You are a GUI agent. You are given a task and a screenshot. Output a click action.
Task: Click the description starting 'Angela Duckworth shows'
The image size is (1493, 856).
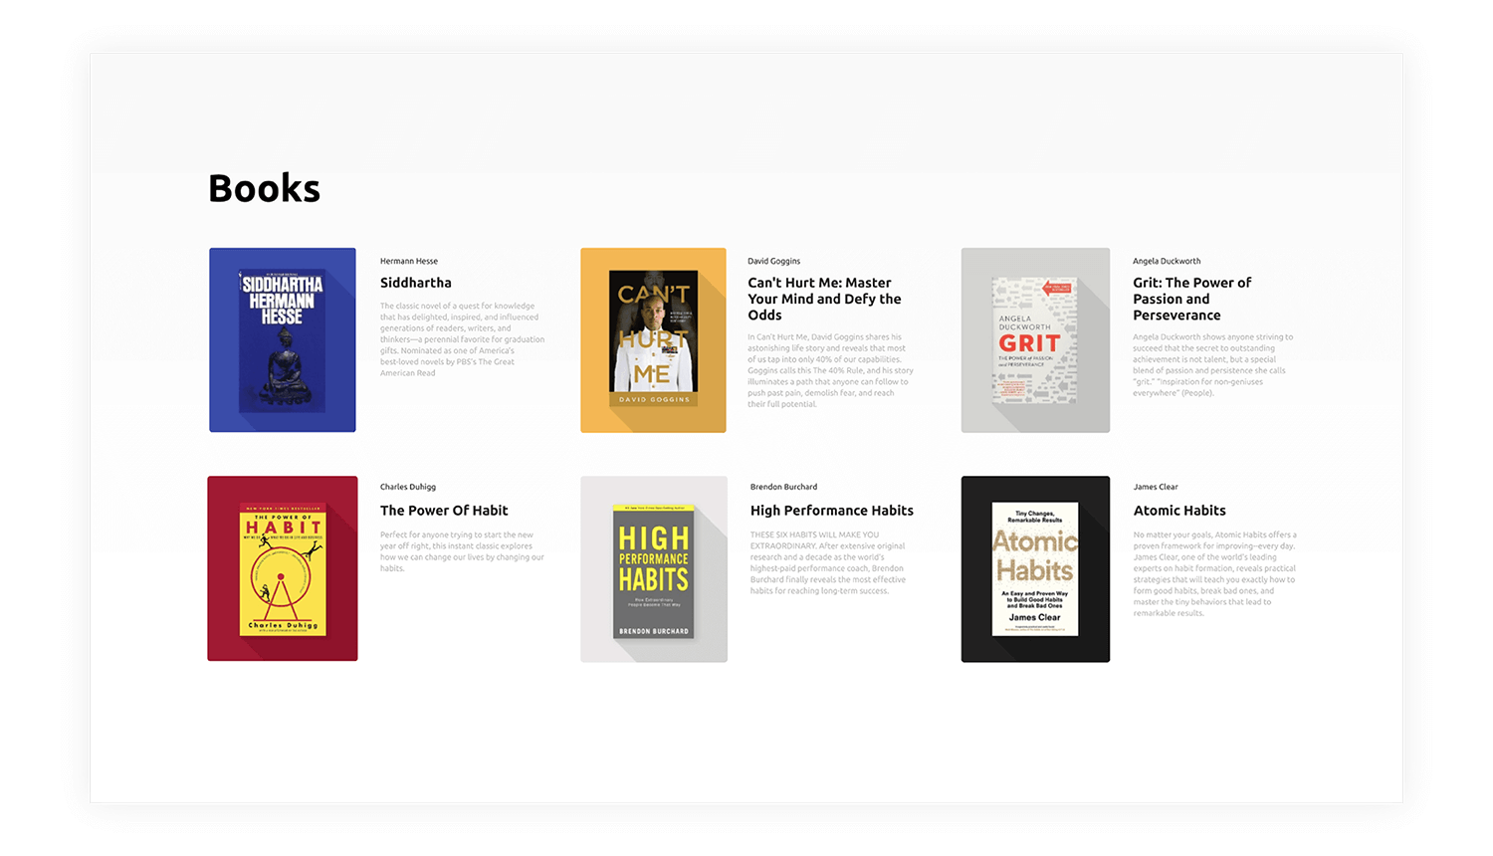tap(1213, 365)
